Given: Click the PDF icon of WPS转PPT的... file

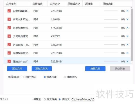Looking at the screenshot, I should (9, 19).
